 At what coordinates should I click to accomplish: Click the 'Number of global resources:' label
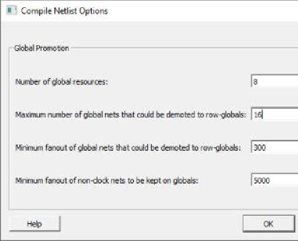point(61,82)
